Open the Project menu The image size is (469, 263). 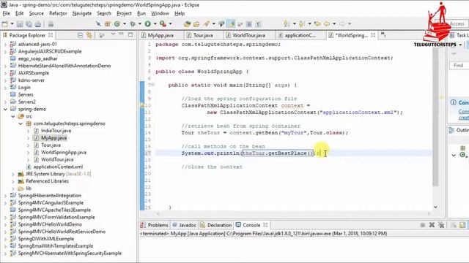click(124, 13)
